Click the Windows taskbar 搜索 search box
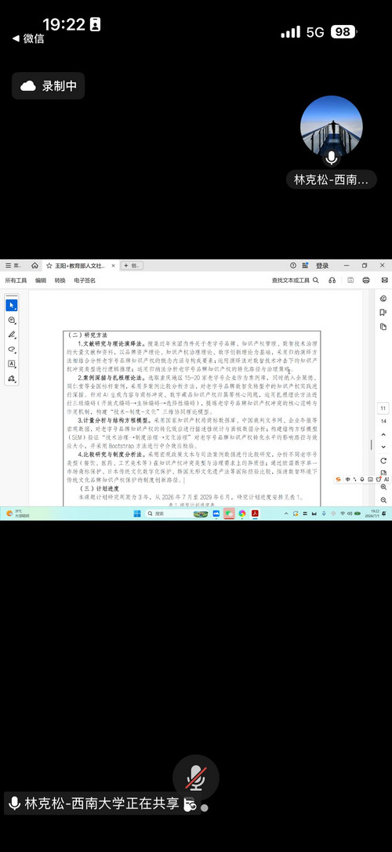Viewport: 392px width, 852px height. point(176,513)
